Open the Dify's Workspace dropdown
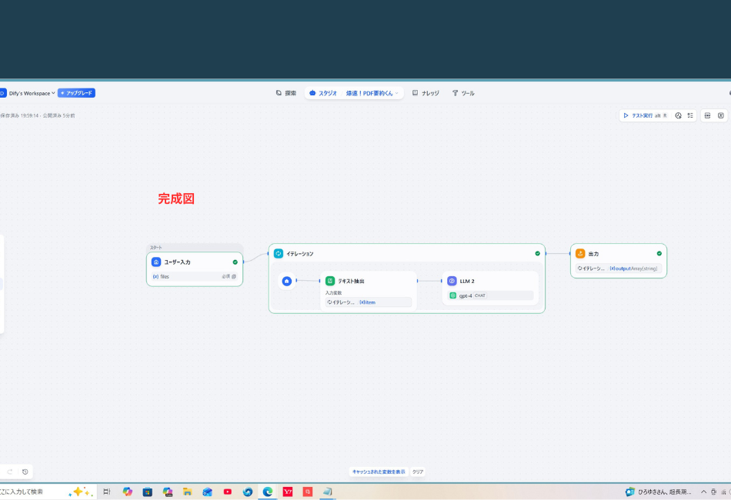731x500 pixels. 31,92
